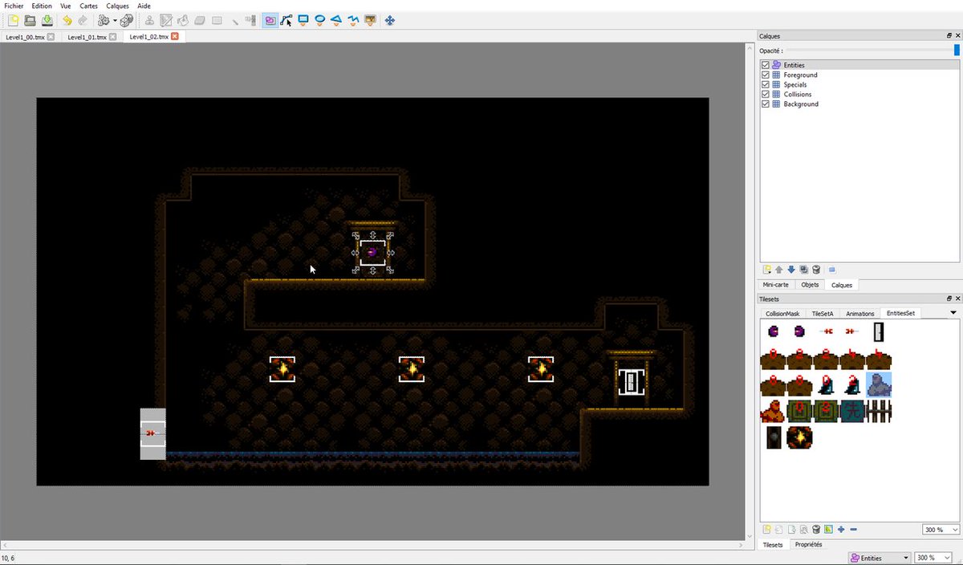Toggle visibility checkbox for Specials layer
This screenshot has width=963, height=565.
click(x=766, y=84)
